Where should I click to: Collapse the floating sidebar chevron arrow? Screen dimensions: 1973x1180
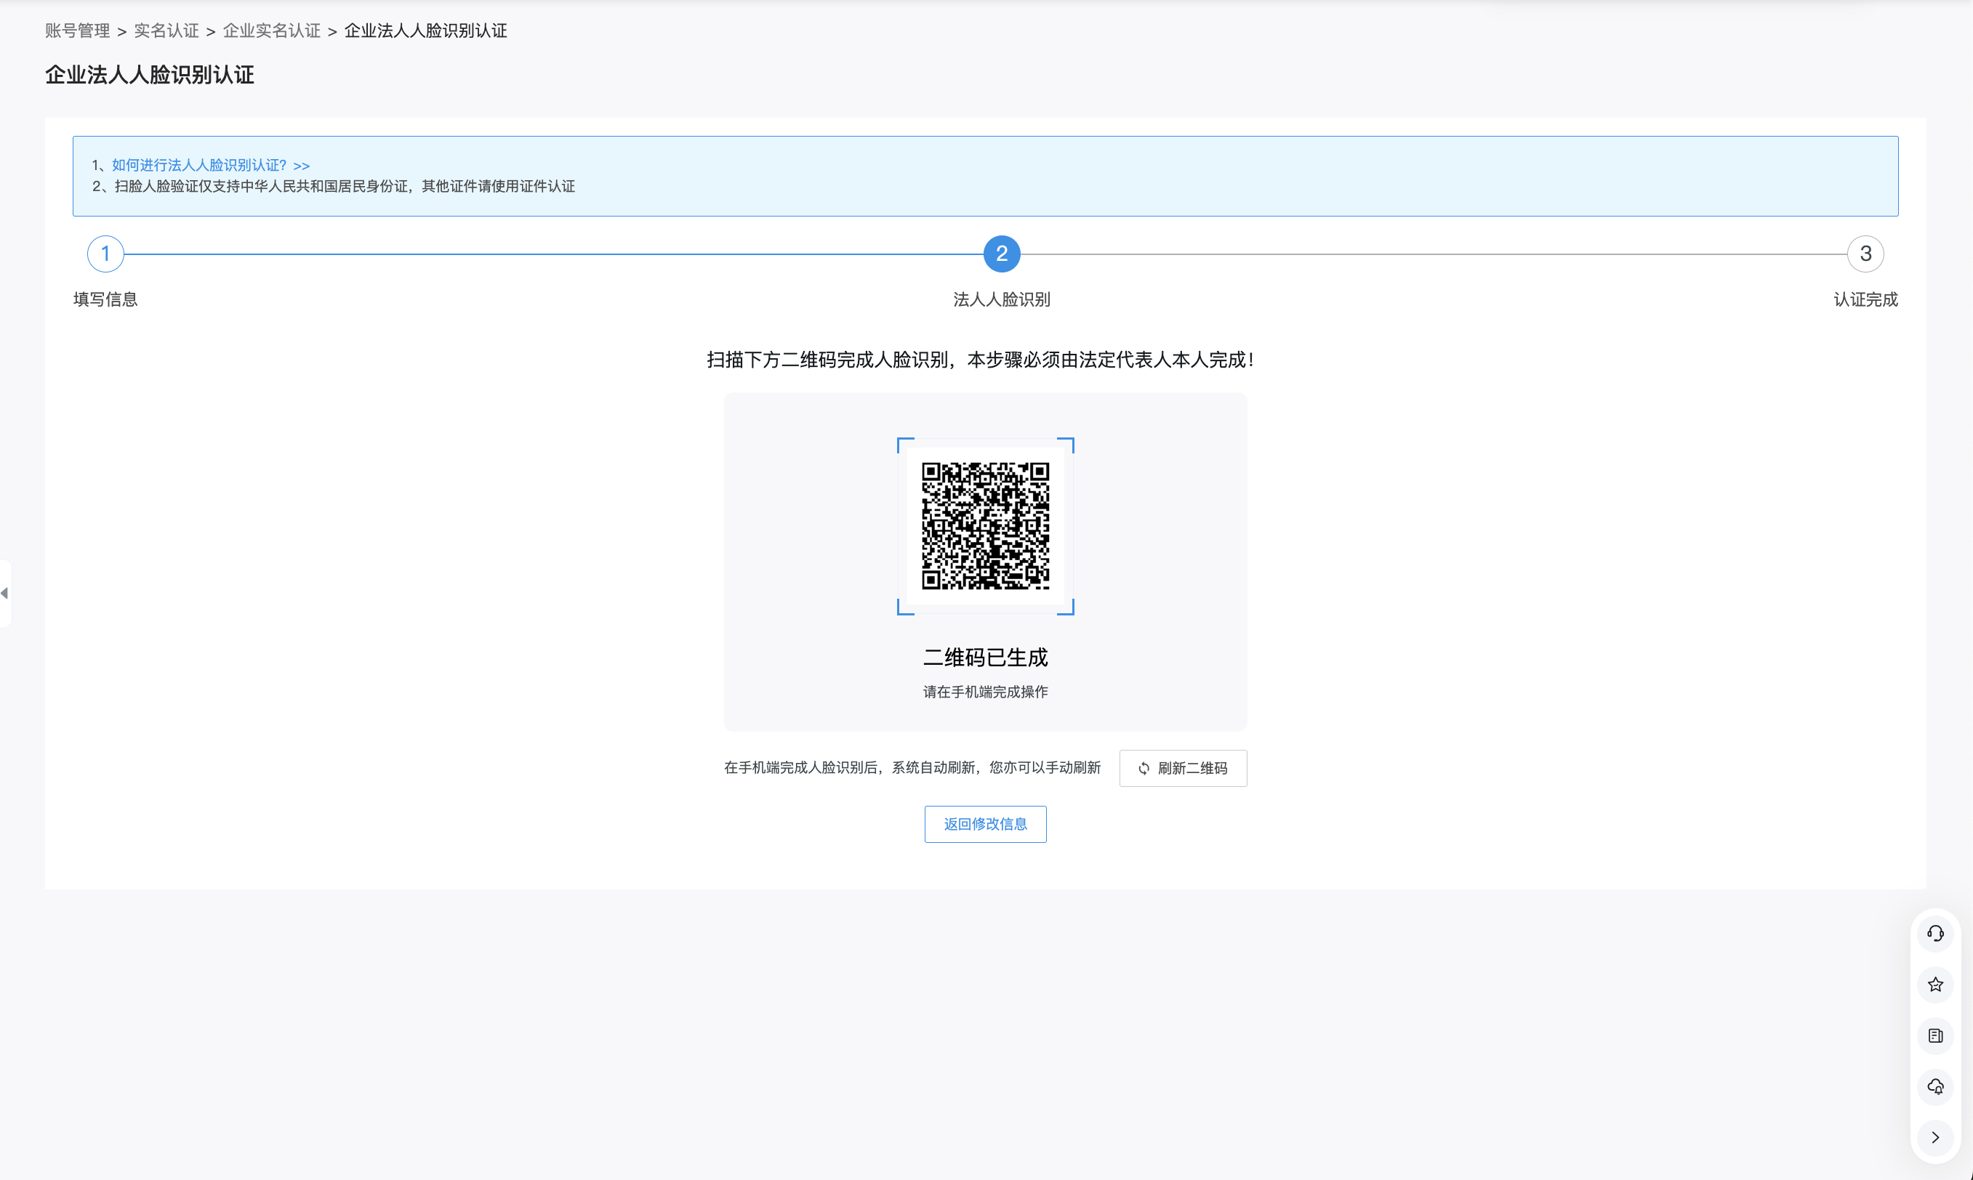coord(1934,1137)
